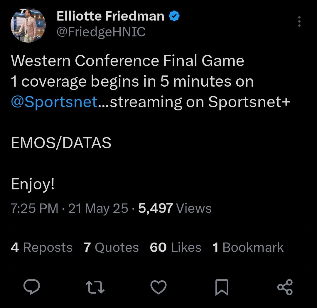Open the 5,497 Views analytics
Viewport: 317px width, 308px height.
pos(175,208)
